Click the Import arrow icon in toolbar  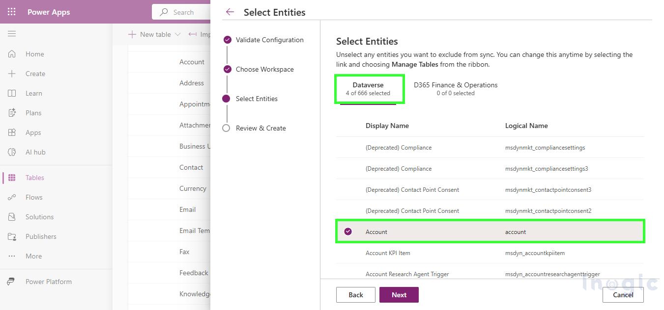(x=193, y=34)
